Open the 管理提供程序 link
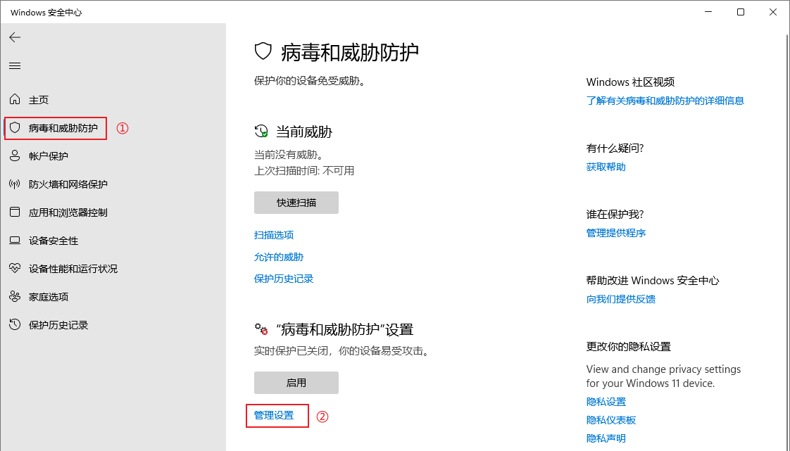 pyautogui.click(x=615, y=233)
